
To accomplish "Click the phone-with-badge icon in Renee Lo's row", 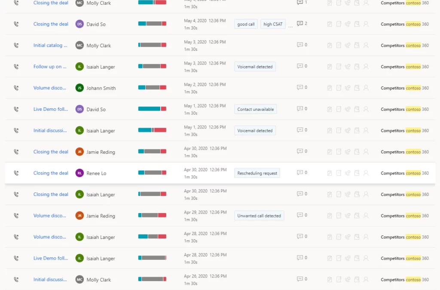I will [x=348, y=173].
